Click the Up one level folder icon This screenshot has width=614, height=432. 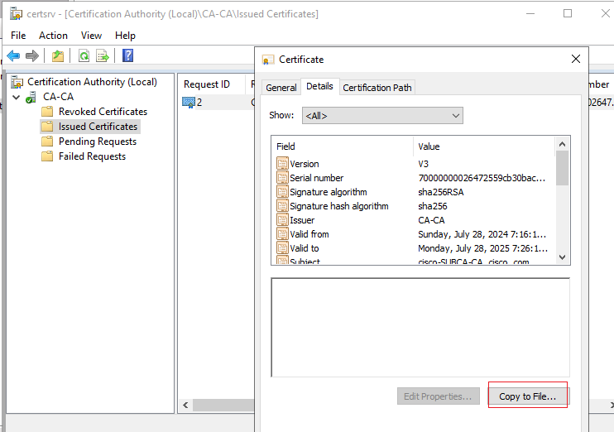[x=58, y=56]
